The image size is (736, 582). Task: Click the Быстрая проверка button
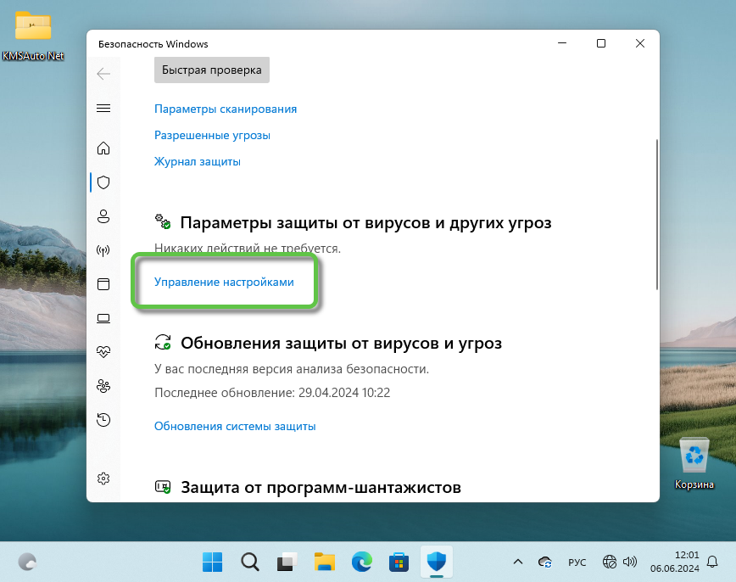[212, 70]
